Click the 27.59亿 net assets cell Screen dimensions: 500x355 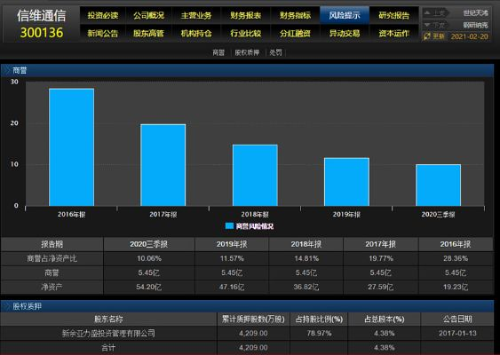380,288
